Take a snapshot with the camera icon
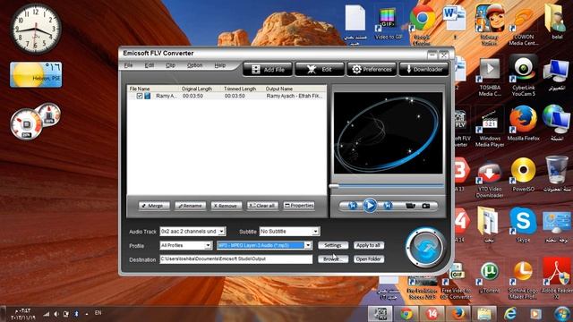Screen dimensions: 573x322 point(426,206)
